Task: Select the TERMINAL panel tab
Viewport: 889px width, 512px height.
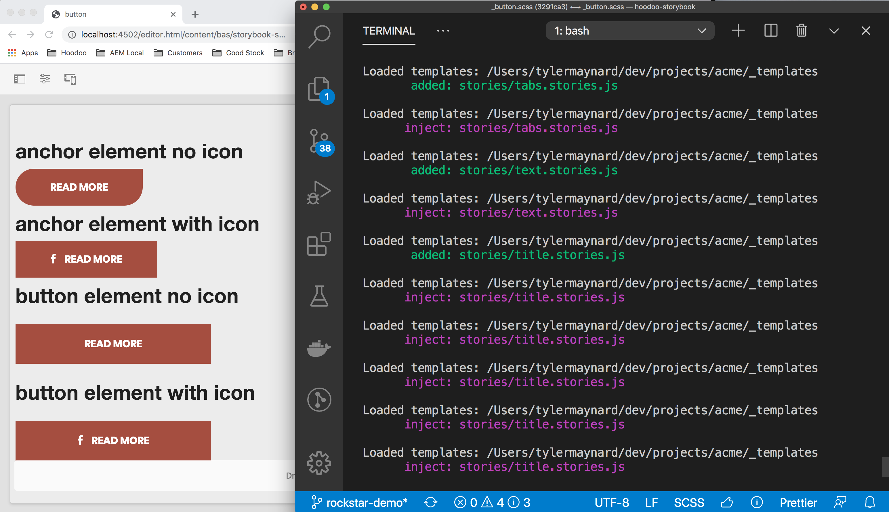Action: click(388, 31)
